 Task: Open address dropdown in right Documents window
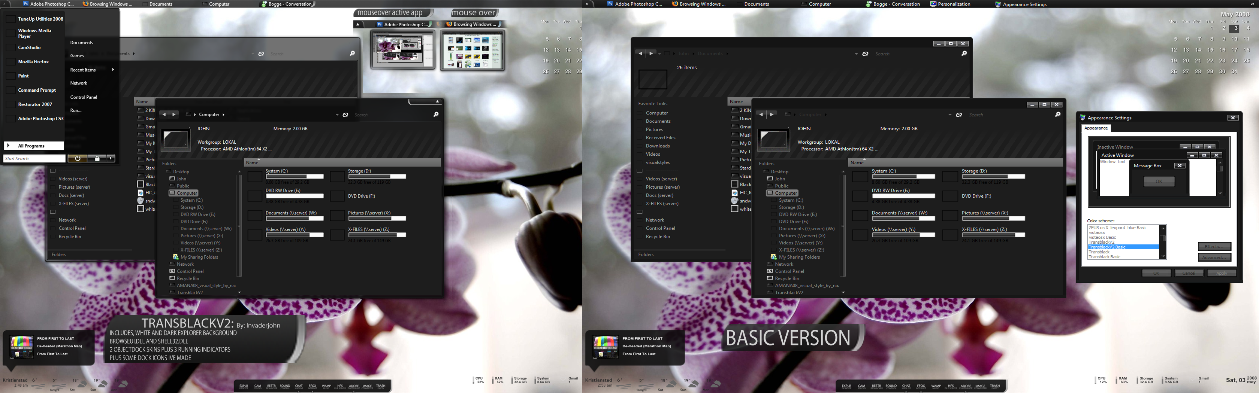(x=856, y=54)
